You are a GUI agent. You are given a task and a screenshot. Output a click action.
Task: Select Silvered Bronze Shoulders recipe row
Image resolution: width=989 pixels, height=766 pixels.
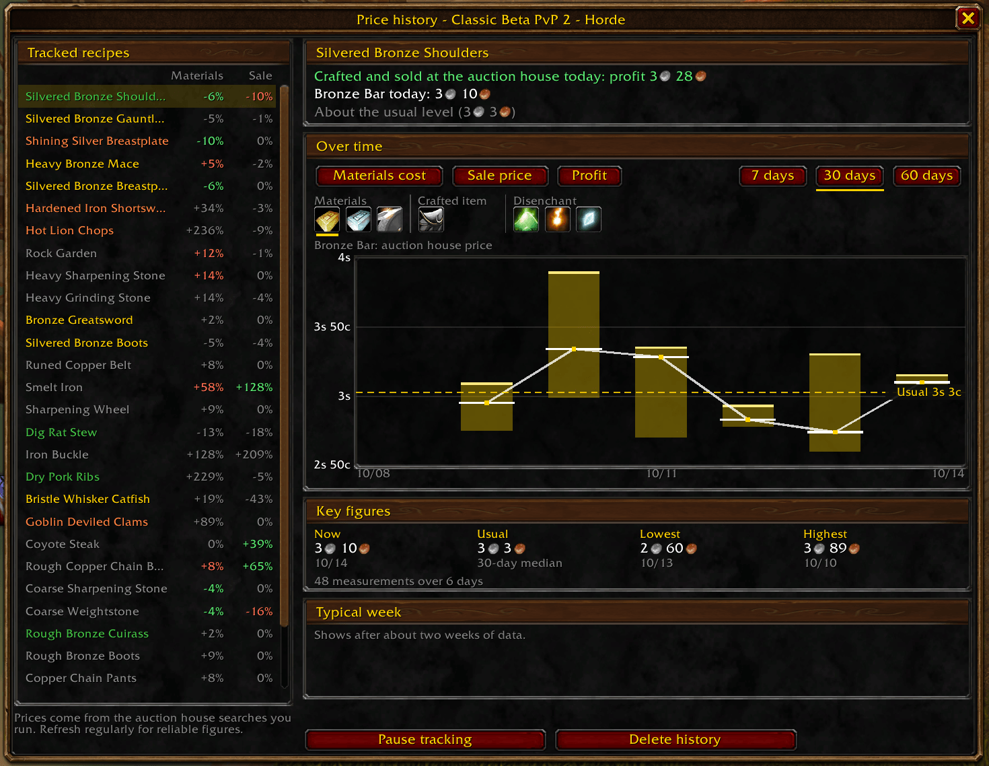point(149,96)
